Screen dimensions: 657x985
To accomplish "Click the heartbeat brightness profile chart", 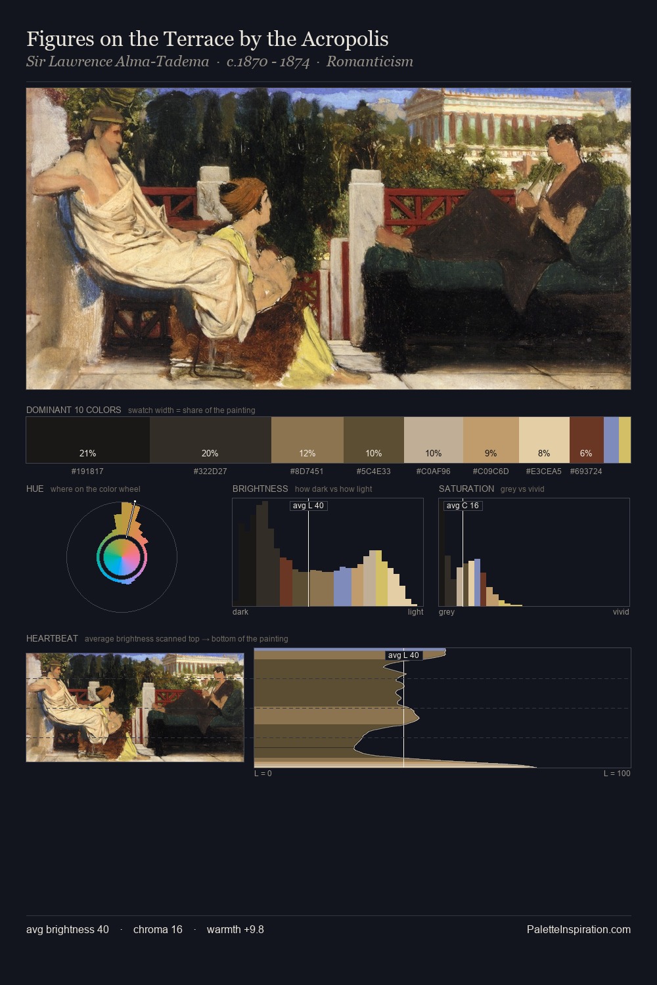I will 442,707.
